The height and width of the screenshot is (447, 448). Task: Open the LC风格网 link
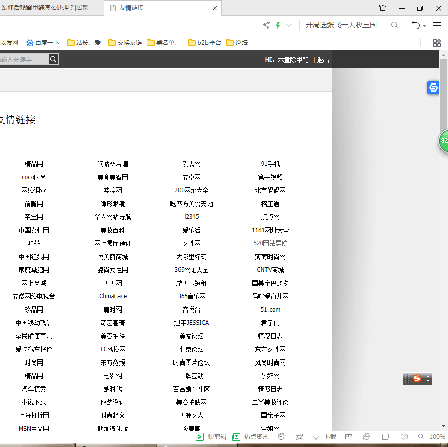tap(113, 349)
